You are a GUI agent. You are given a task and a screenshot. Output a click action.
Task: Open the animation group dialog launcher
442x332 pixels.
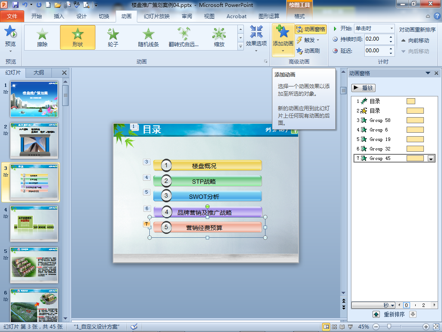coord(265,61)
